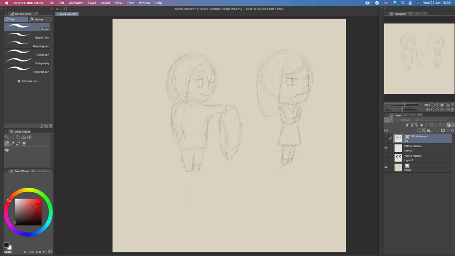
Task: Create a new layer folder
Action: (x=429, y=131)
